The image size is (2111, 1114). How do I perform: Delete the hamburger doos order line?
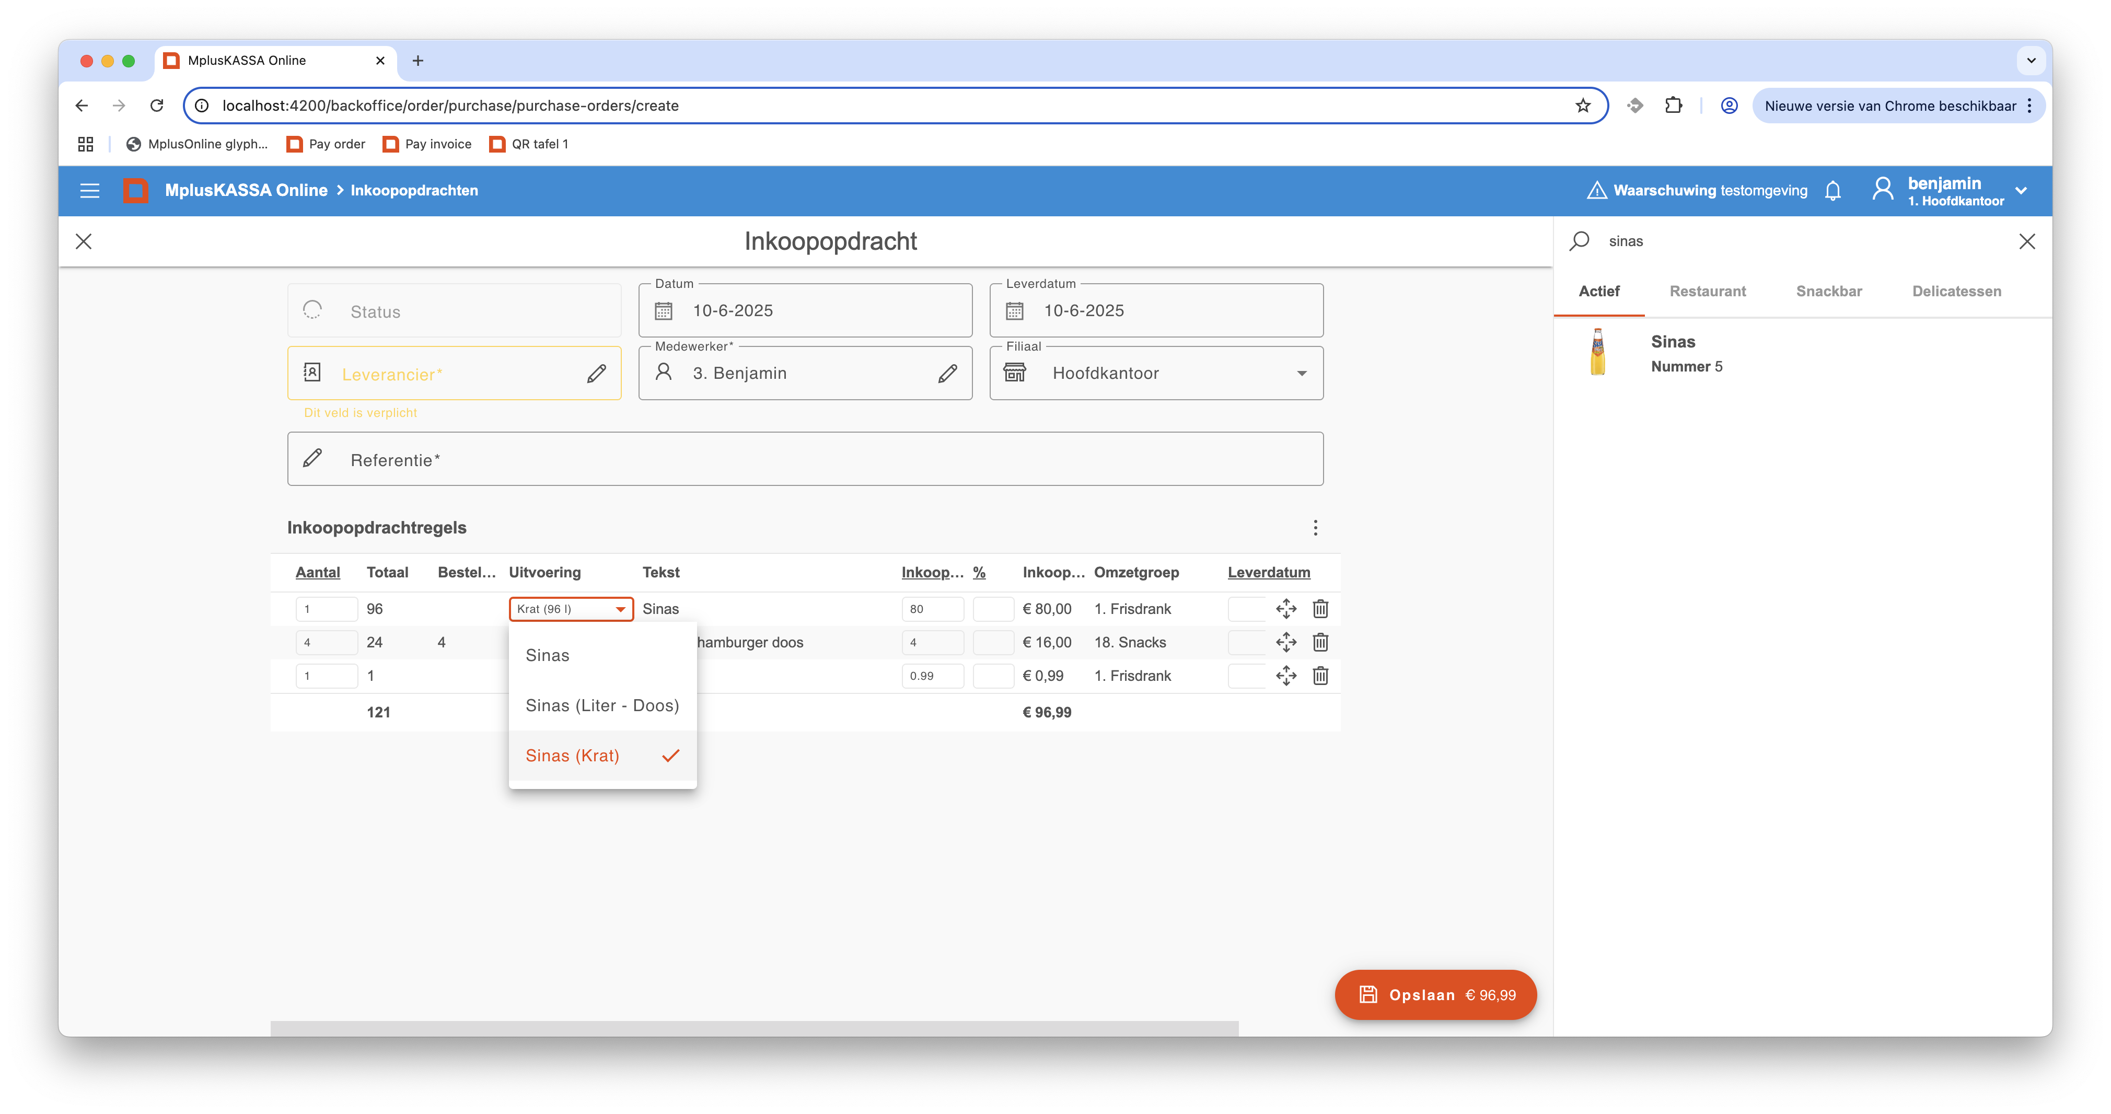pos(1320,643)
